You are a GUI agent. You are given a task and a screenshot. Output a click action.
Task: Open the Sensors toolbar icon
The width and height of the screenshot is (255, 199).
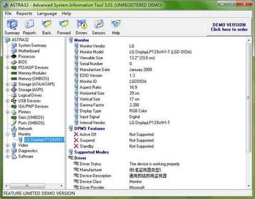(x=98, y=27)
